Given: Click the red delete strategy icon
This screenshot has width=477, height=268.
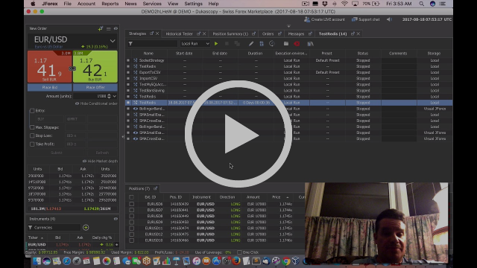Looking at the screenshot, I should [x=297, y=44].
